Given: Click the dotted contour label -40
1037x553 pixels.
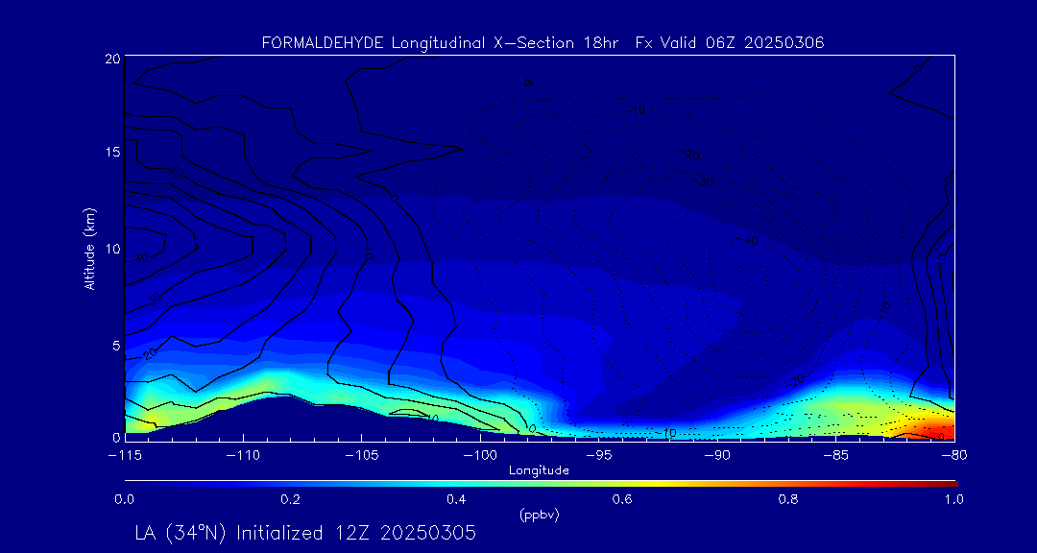Looking at the screenshot, I should pyautogui.click(x=745, y=240).
